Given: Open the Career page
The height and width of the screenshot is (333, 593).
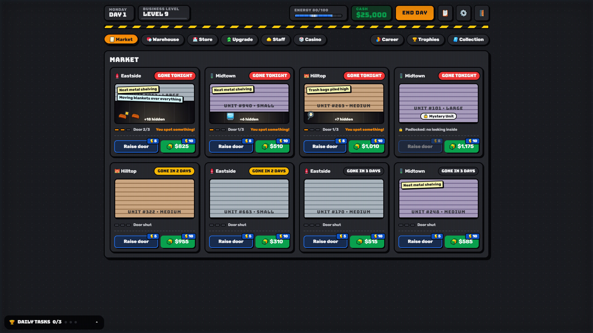Looking at the screenshot, I should [x=387, y=39].
